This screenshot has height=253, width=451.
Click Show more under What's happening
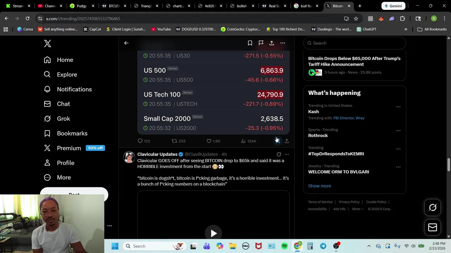[x=320, y=186]
